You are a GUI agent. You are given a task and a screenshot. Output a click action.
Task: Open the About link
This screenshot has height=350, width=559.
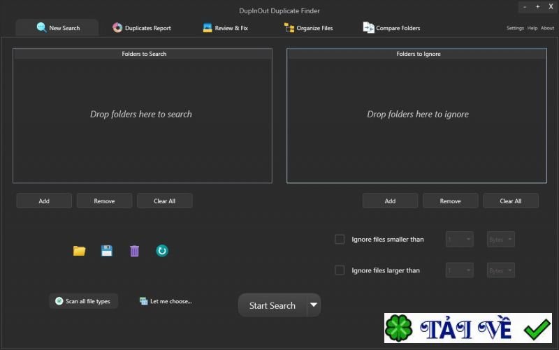547,28
